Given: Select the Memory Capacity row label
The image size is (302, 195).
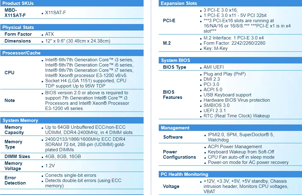Looking at the screenshot, I should click(14, 130).
